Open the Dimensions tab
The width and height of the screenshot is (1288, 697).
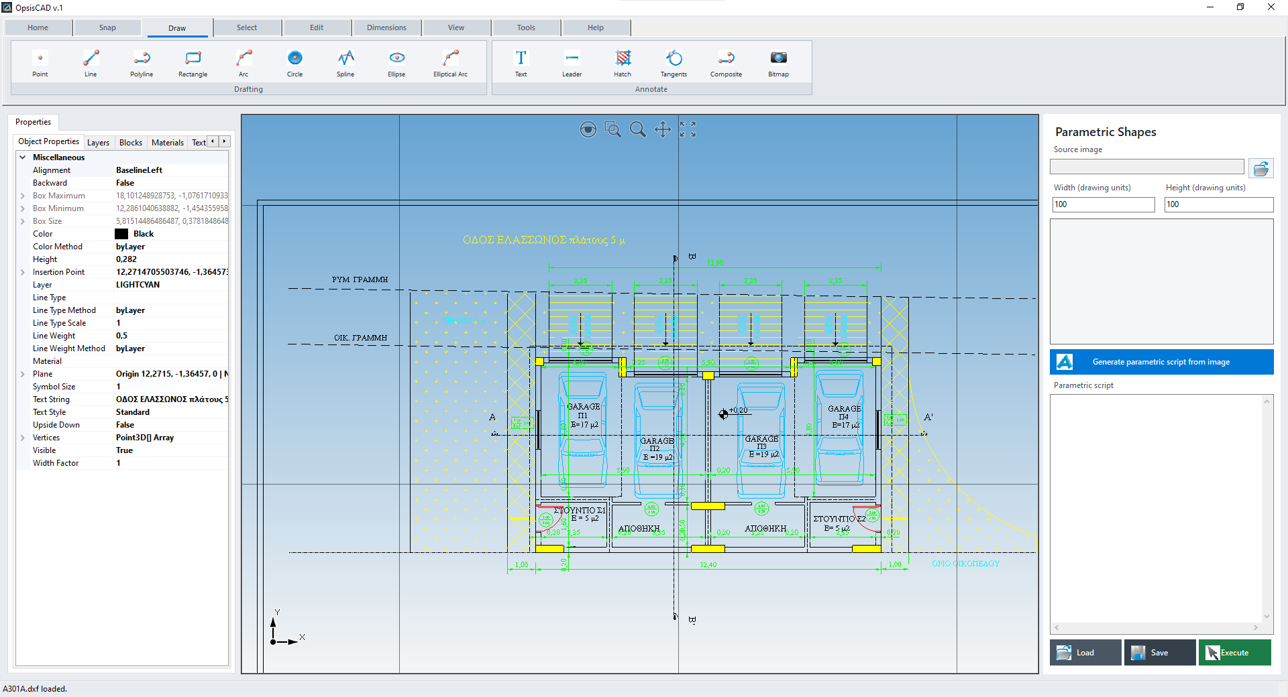coord(386,27)
